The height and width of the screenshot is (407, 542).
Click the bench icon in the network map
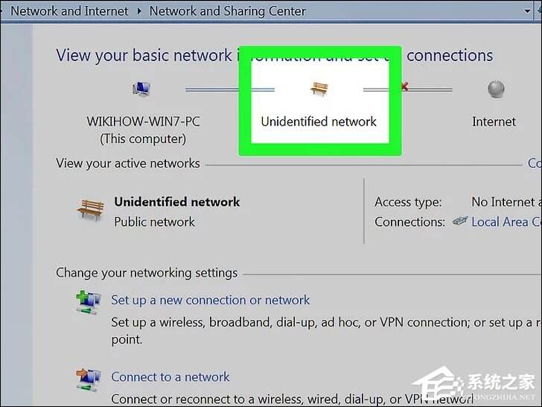(319, 89)
